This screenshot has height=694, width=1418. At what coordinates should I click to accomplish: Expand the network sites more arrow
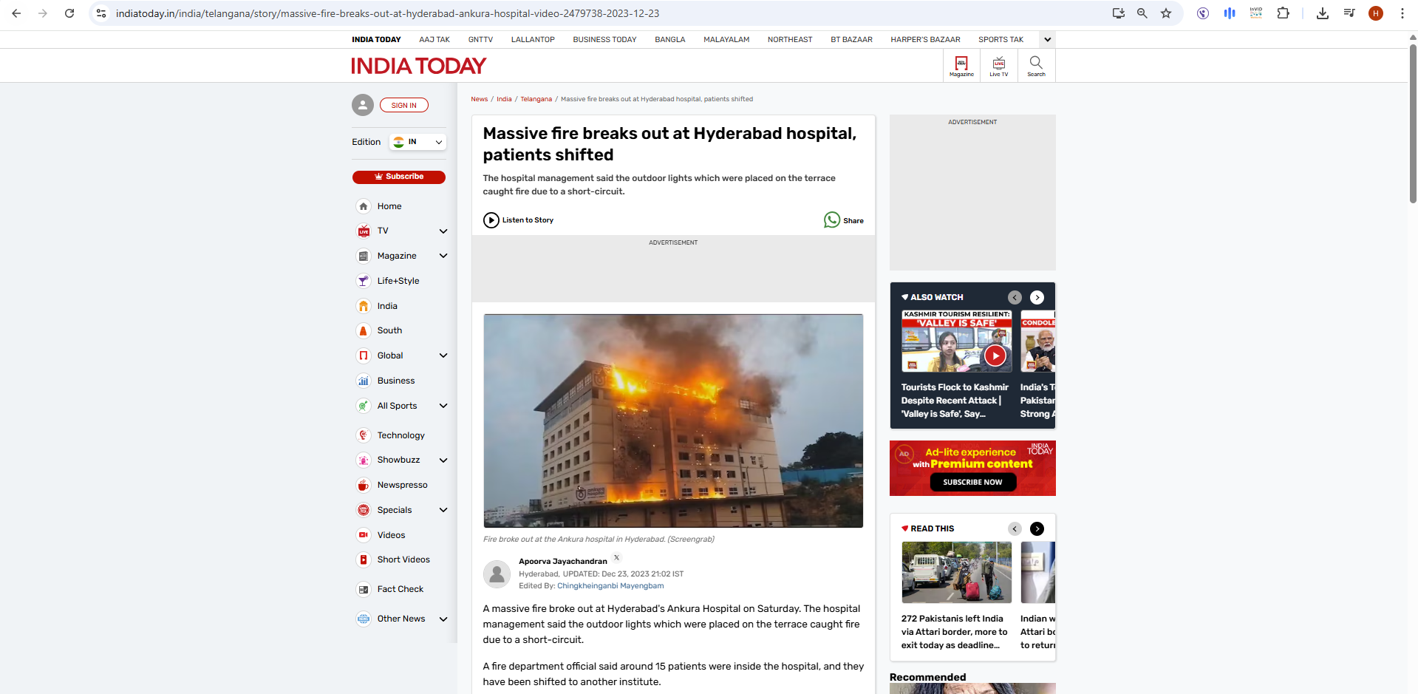click(x=1047, y=40)
